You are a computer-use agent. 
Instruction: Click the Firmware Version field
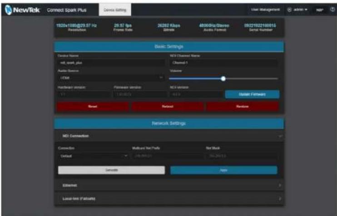(x=140, y=94)
